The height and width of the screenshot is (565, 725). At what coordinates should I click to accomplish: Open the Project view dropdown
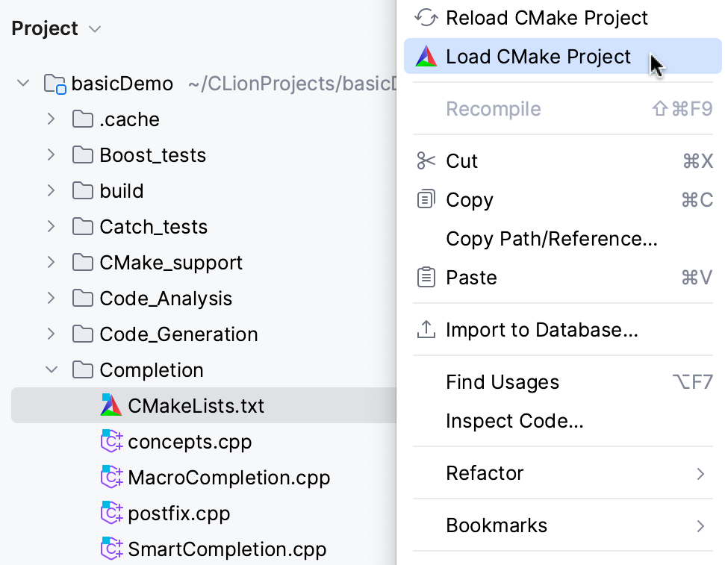95,28
